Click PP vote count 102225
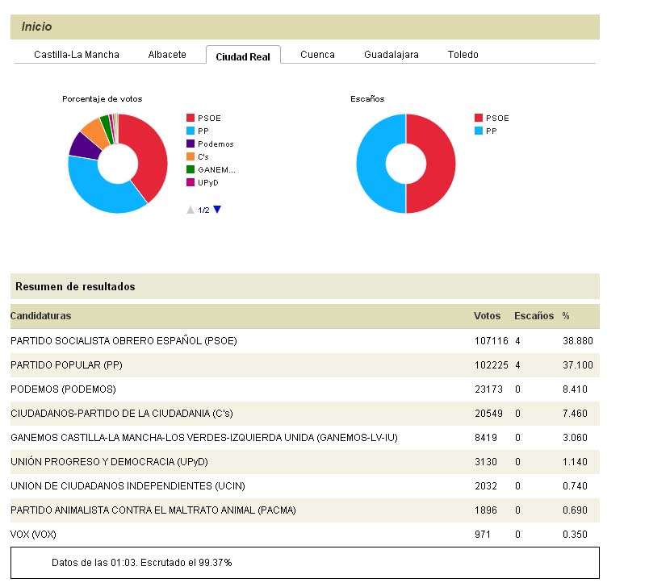Viewport: 649px width, 587px height. pyautogui.click(x=492, y=365)
